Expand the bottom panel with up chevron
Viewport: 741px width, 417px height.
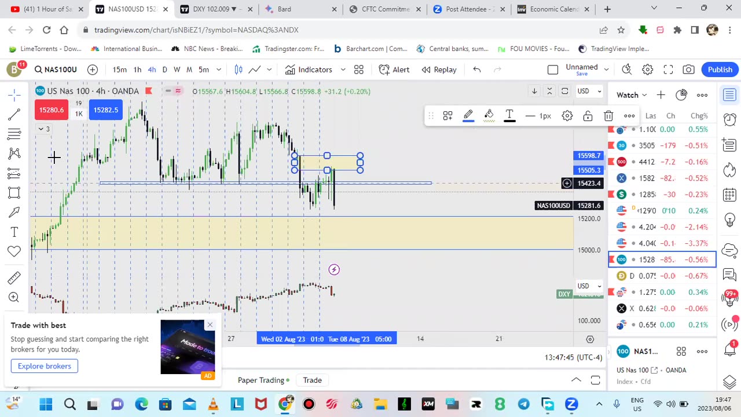(x=576, y=380)
